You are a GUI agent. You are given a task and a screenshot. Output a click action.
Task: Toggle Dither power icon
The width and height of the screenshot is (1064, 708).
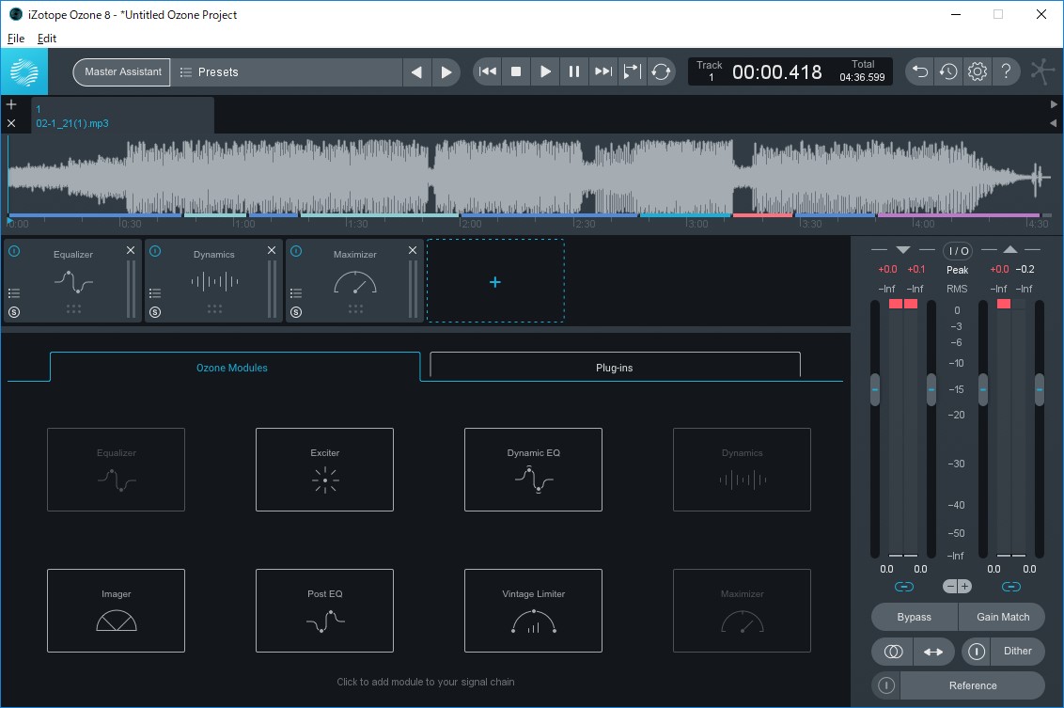pos(977,652)
